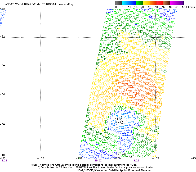Select the cyan-blue 5-15 knots color bar segment
This screenshot has width=196, height=172.
tap(129, 3)
